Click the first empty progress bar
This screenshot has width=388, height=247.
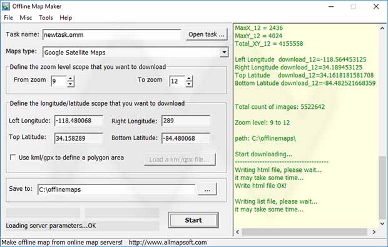coord(43,213)
